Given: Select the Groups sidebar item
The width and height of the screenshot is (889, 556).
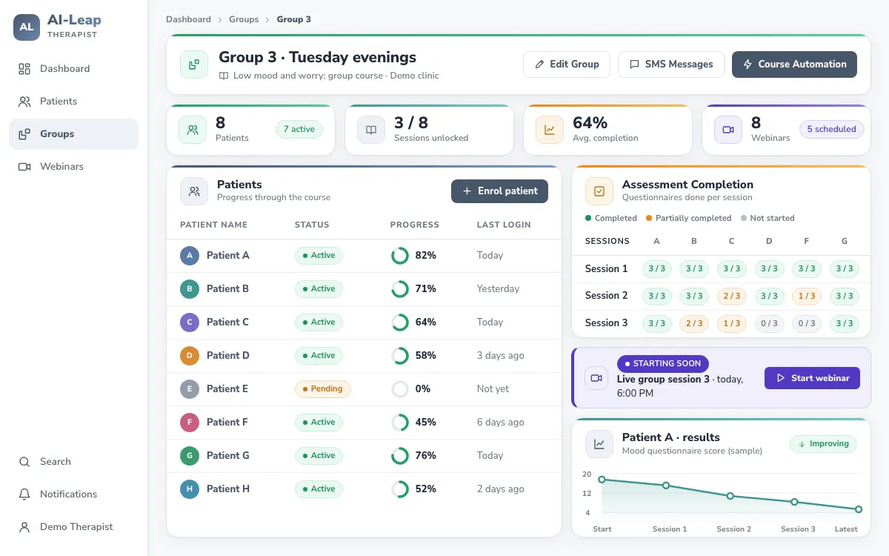Looking at the screenshot, I should [73, 134].
